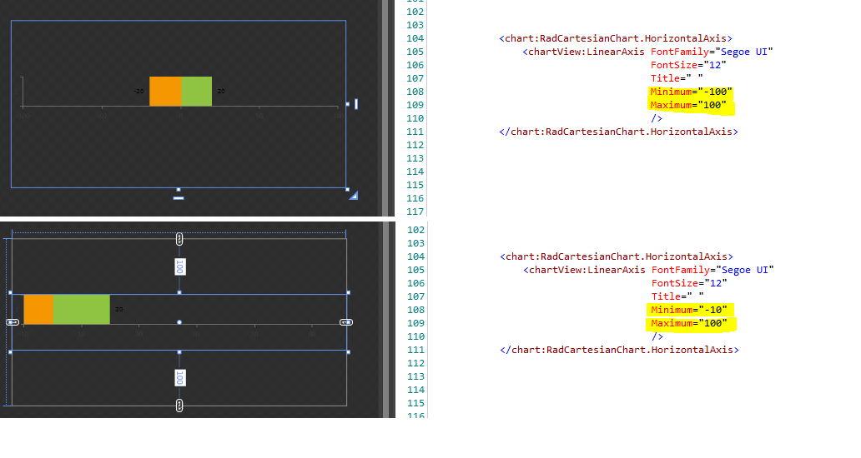Click Title attribute in upper code pane

pos(677,78)
